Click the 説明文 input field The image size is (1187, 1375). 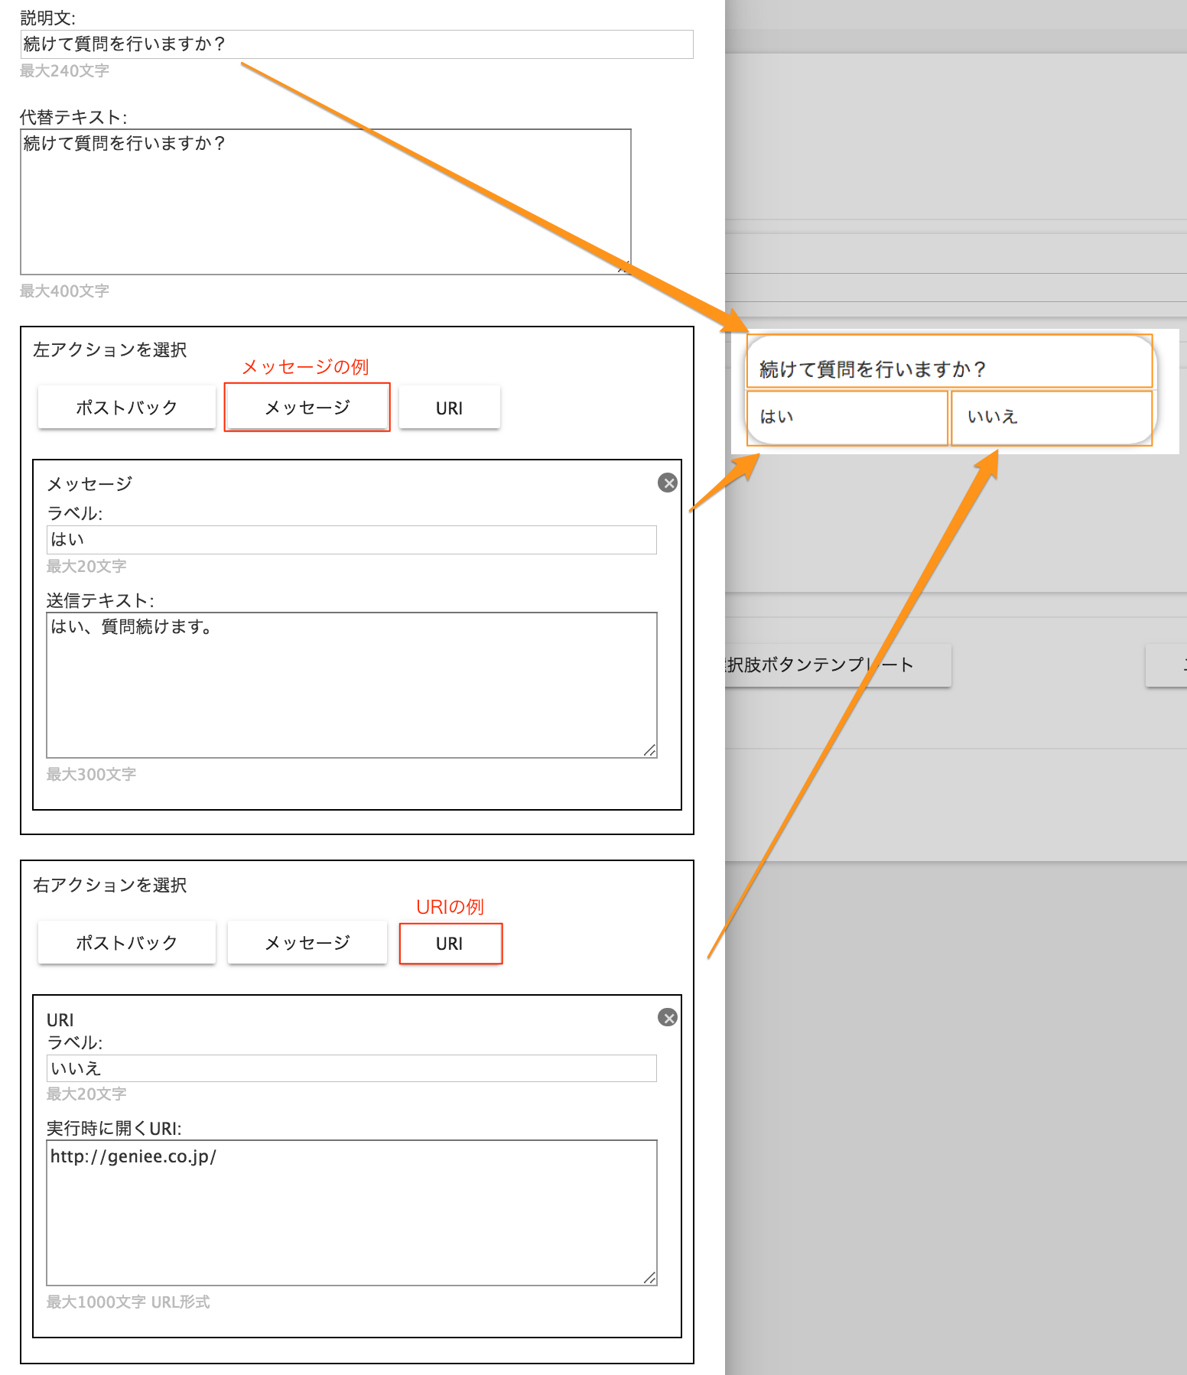[x=356, y=44]
